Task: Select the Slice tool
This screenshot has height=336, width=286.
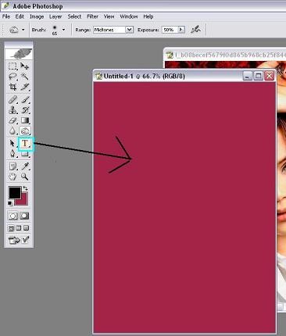Action: tap(25, 87)
